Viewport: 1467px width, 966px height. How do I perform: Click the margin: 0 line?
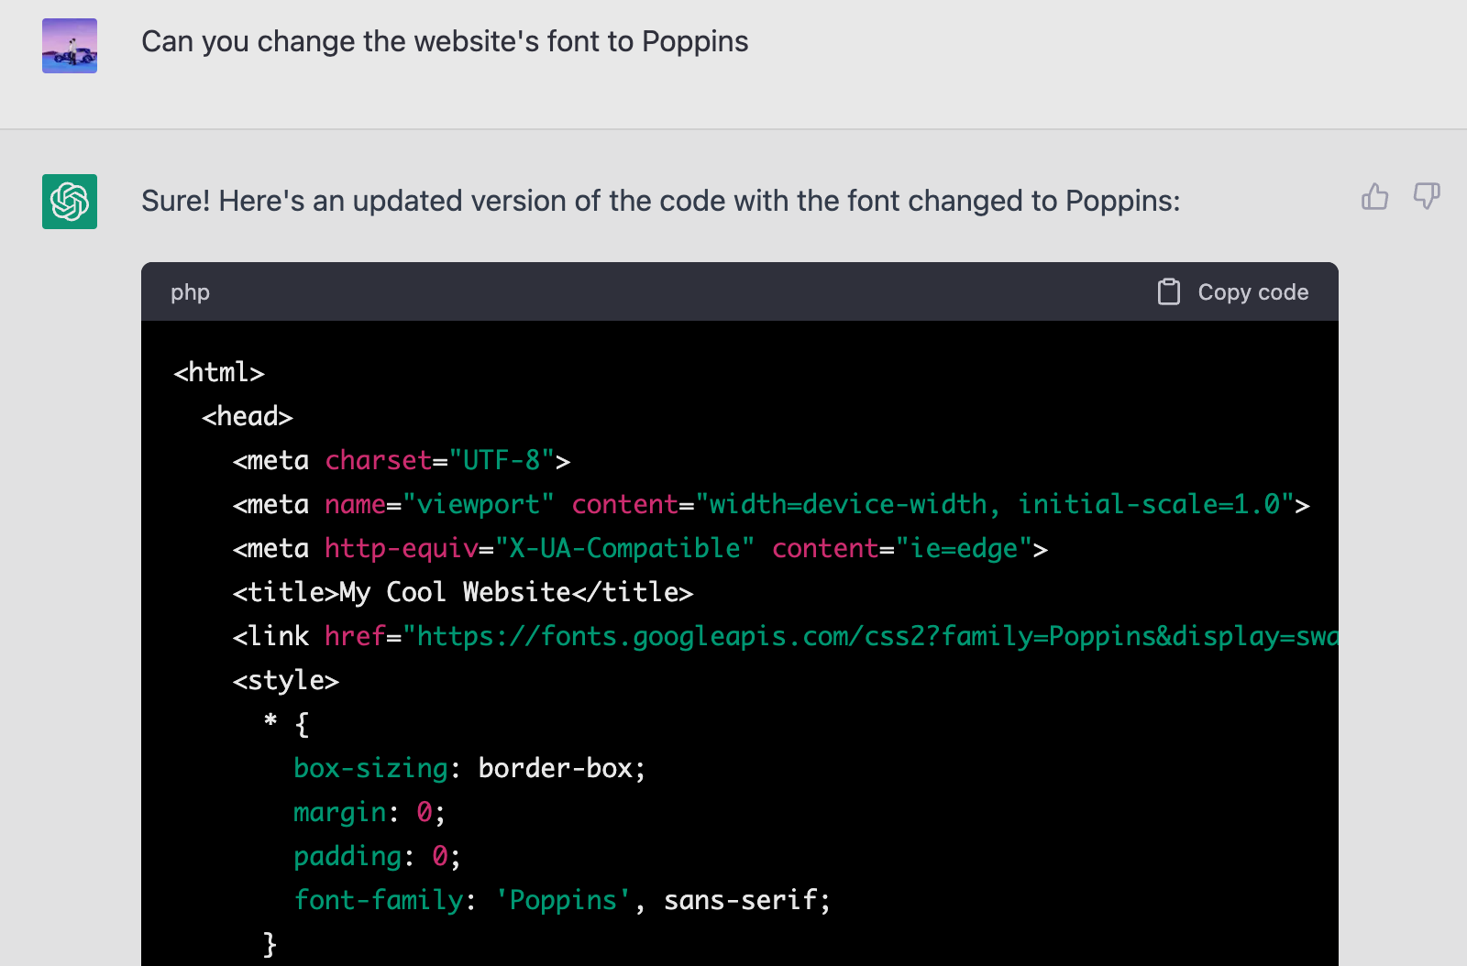(x=370, y=812)
